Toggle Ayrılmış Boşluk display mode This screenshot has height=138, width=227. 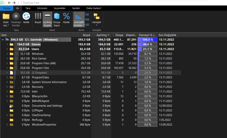[x=47, y=17]
